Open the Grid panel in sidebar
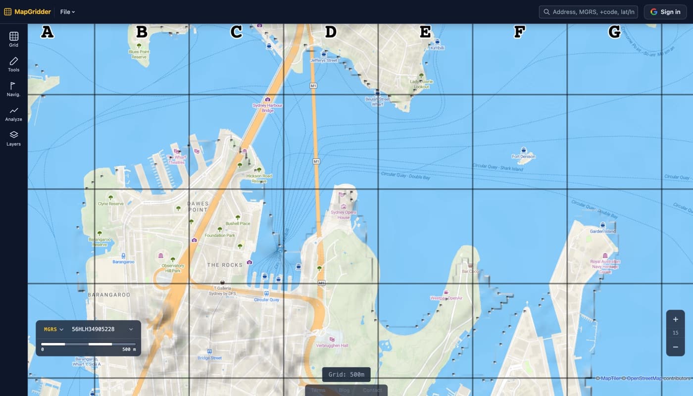 pyautogui.click(x=13, y=40)
